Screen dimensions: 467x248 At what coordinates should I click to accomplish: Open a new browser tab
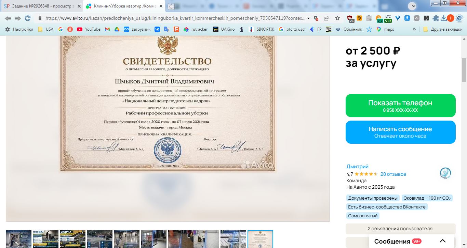tap(171, 6)
